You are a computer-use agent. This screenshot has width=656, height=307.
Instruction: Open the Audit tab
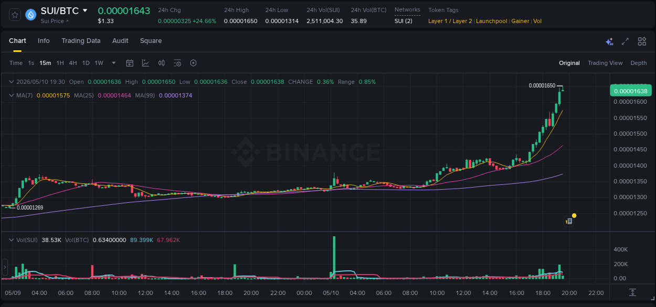click(120, 41)
